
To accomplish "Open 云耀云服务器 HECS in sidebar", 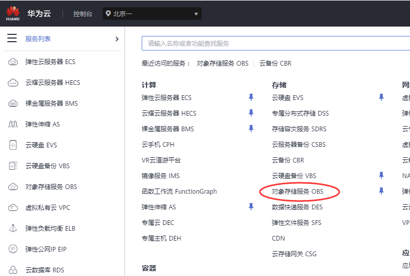I will 53,83.
